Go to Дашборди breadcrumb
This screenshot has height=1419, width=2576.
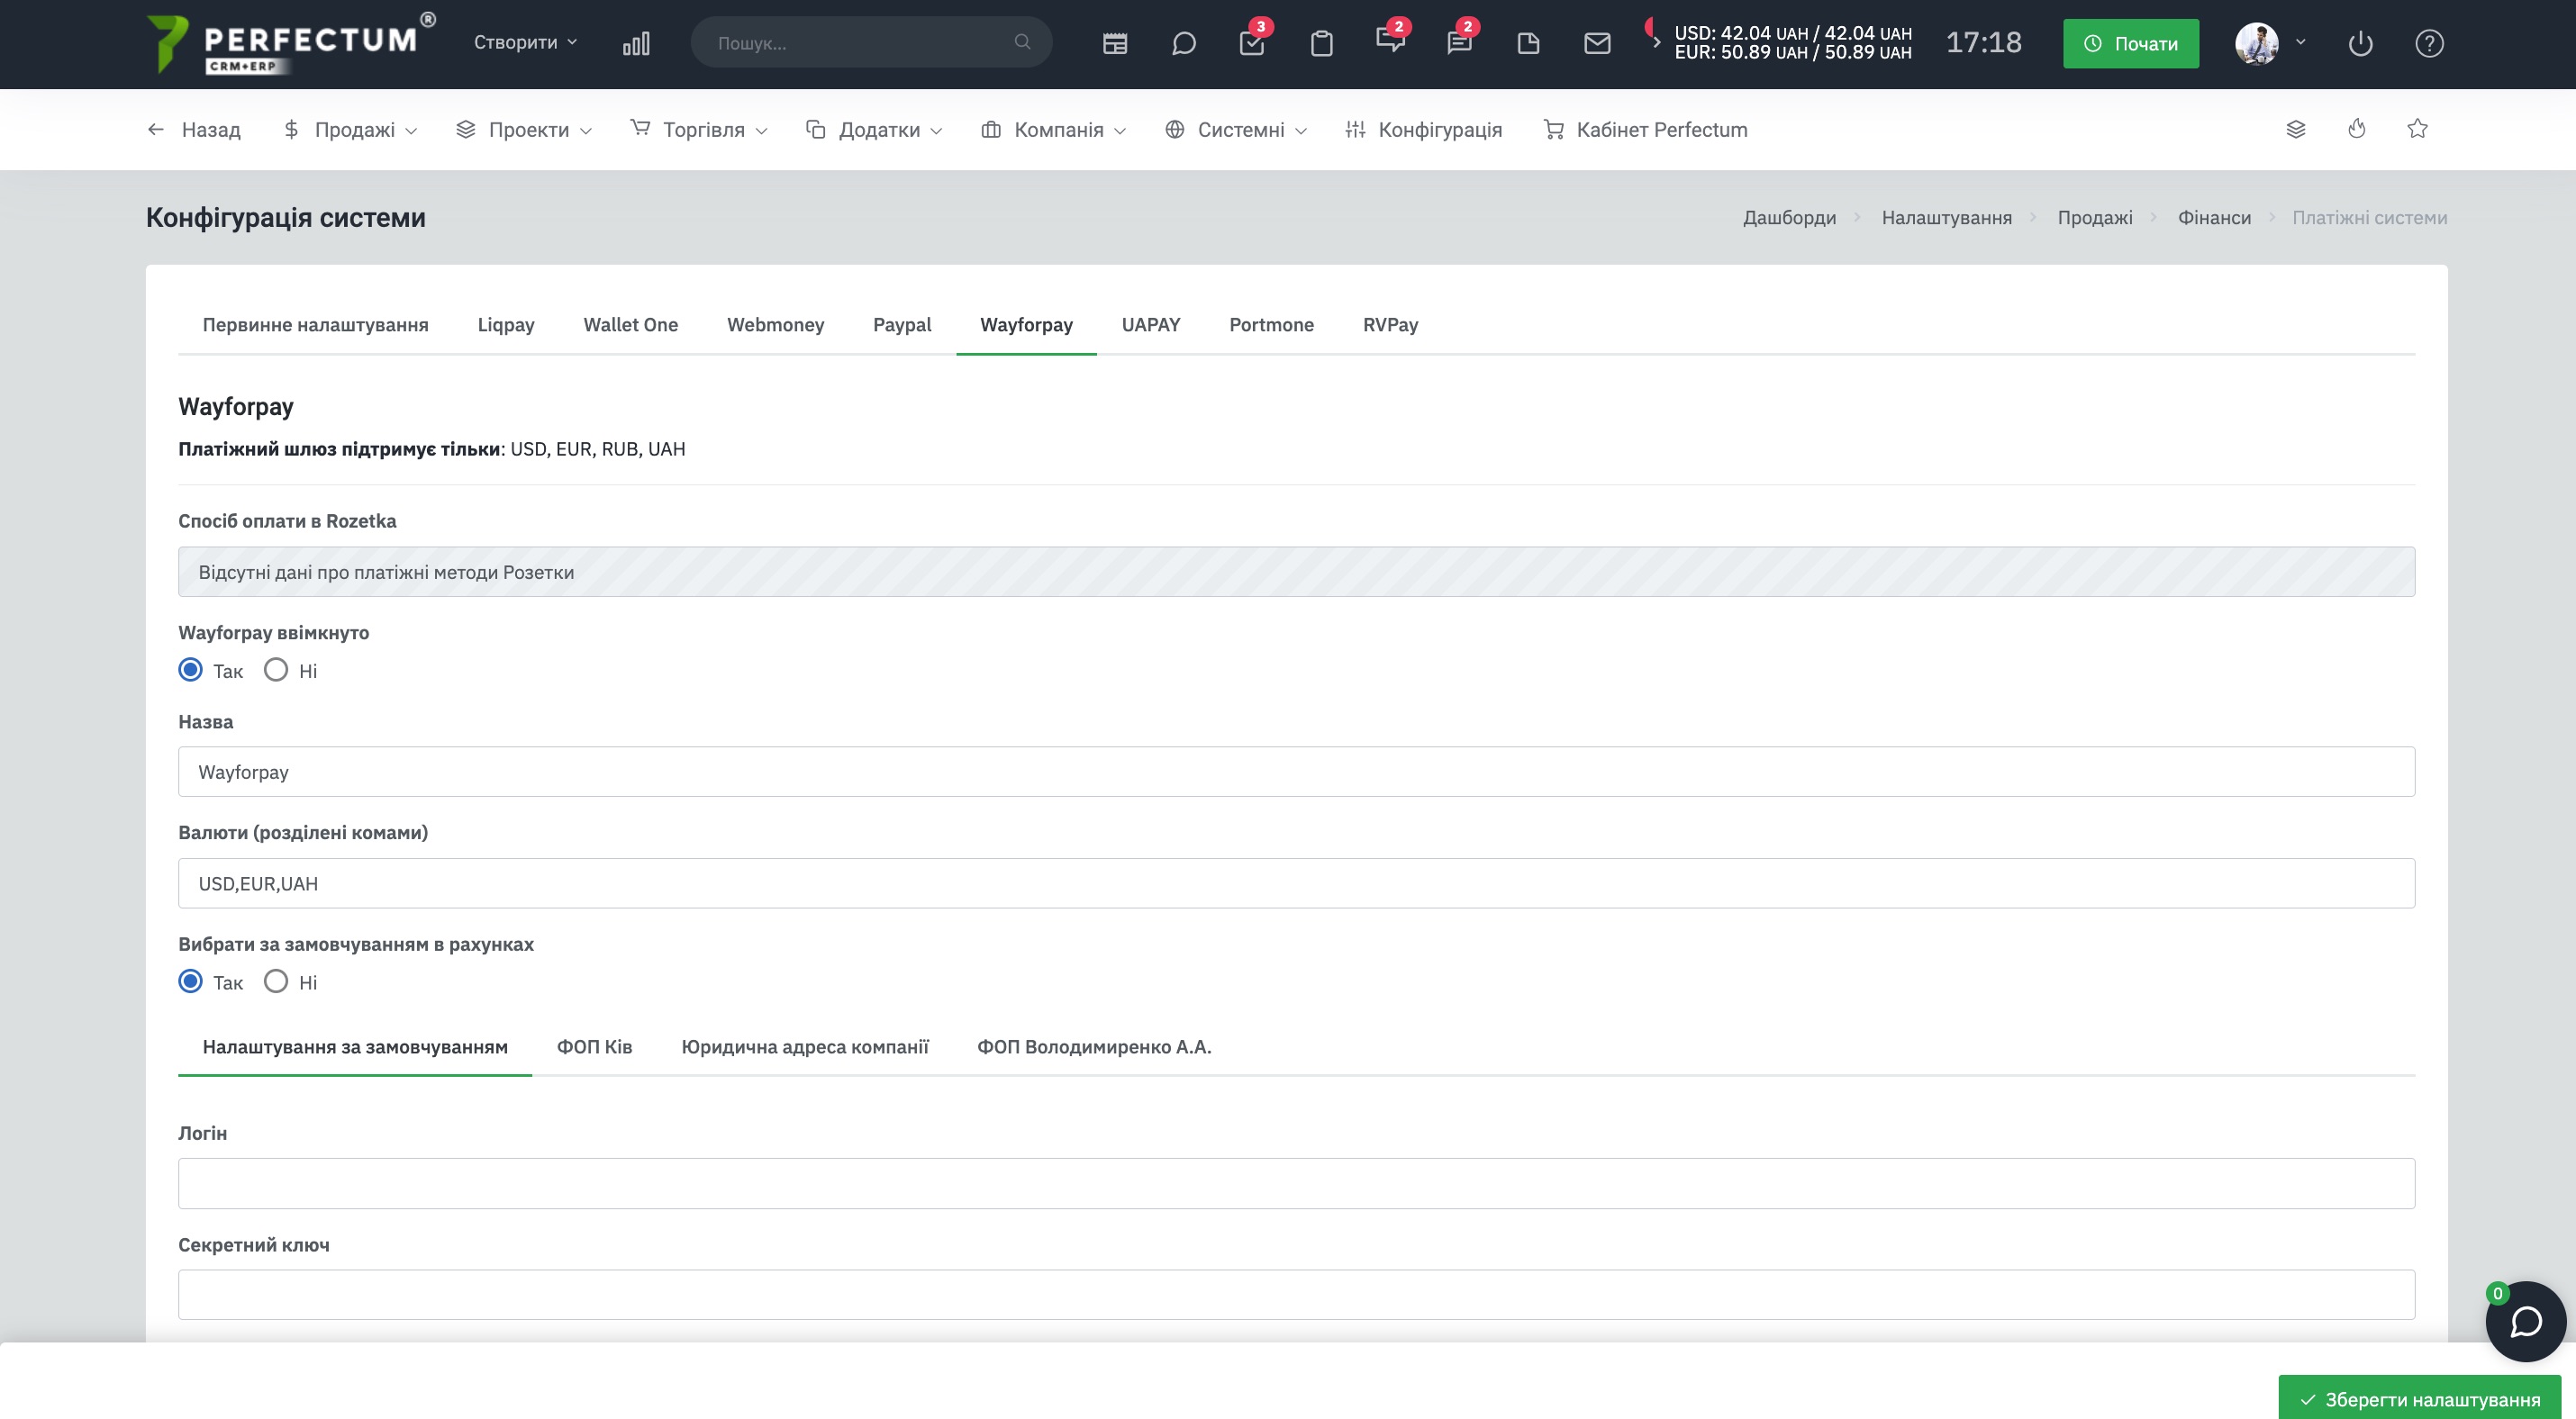(x=1789, y=217)
